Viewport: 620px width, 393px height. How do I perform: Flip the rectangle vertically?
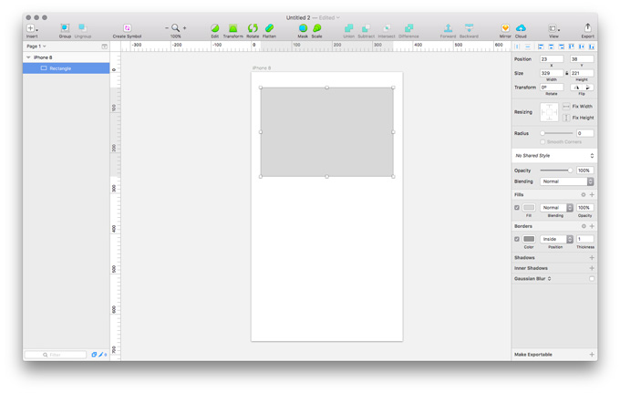[588, 88]
